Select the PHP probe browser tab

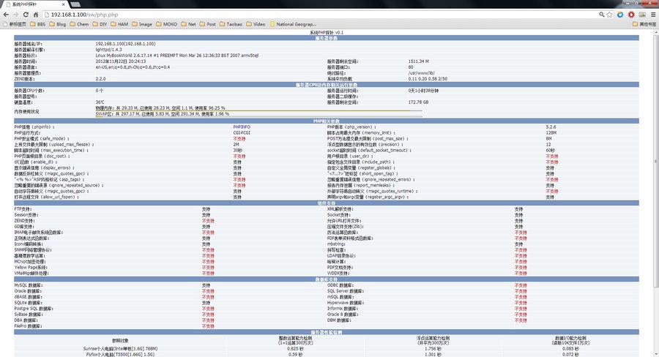click(x=34, y=4)
